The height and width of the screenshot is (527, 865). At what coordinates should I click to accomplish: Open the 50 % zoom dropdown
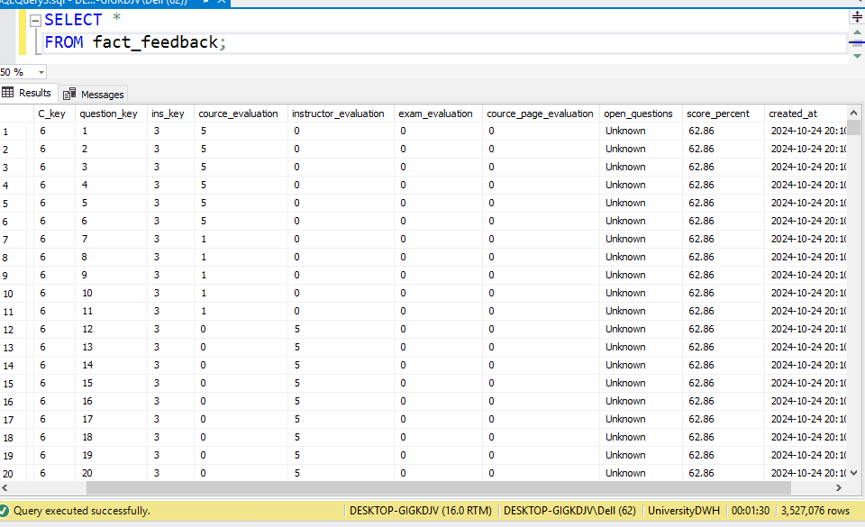41,72
